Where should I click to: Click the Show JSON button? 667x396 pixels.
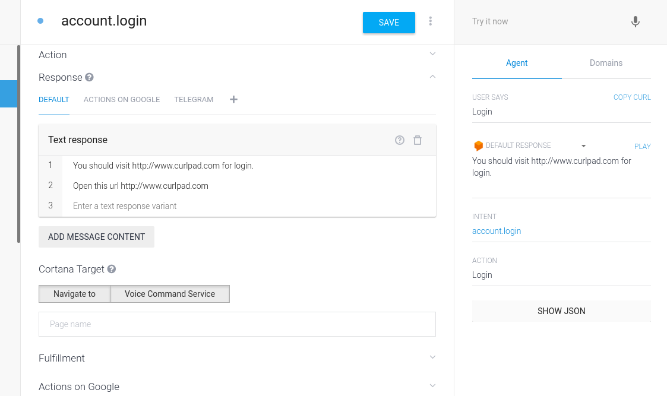[x=561, y=311]
